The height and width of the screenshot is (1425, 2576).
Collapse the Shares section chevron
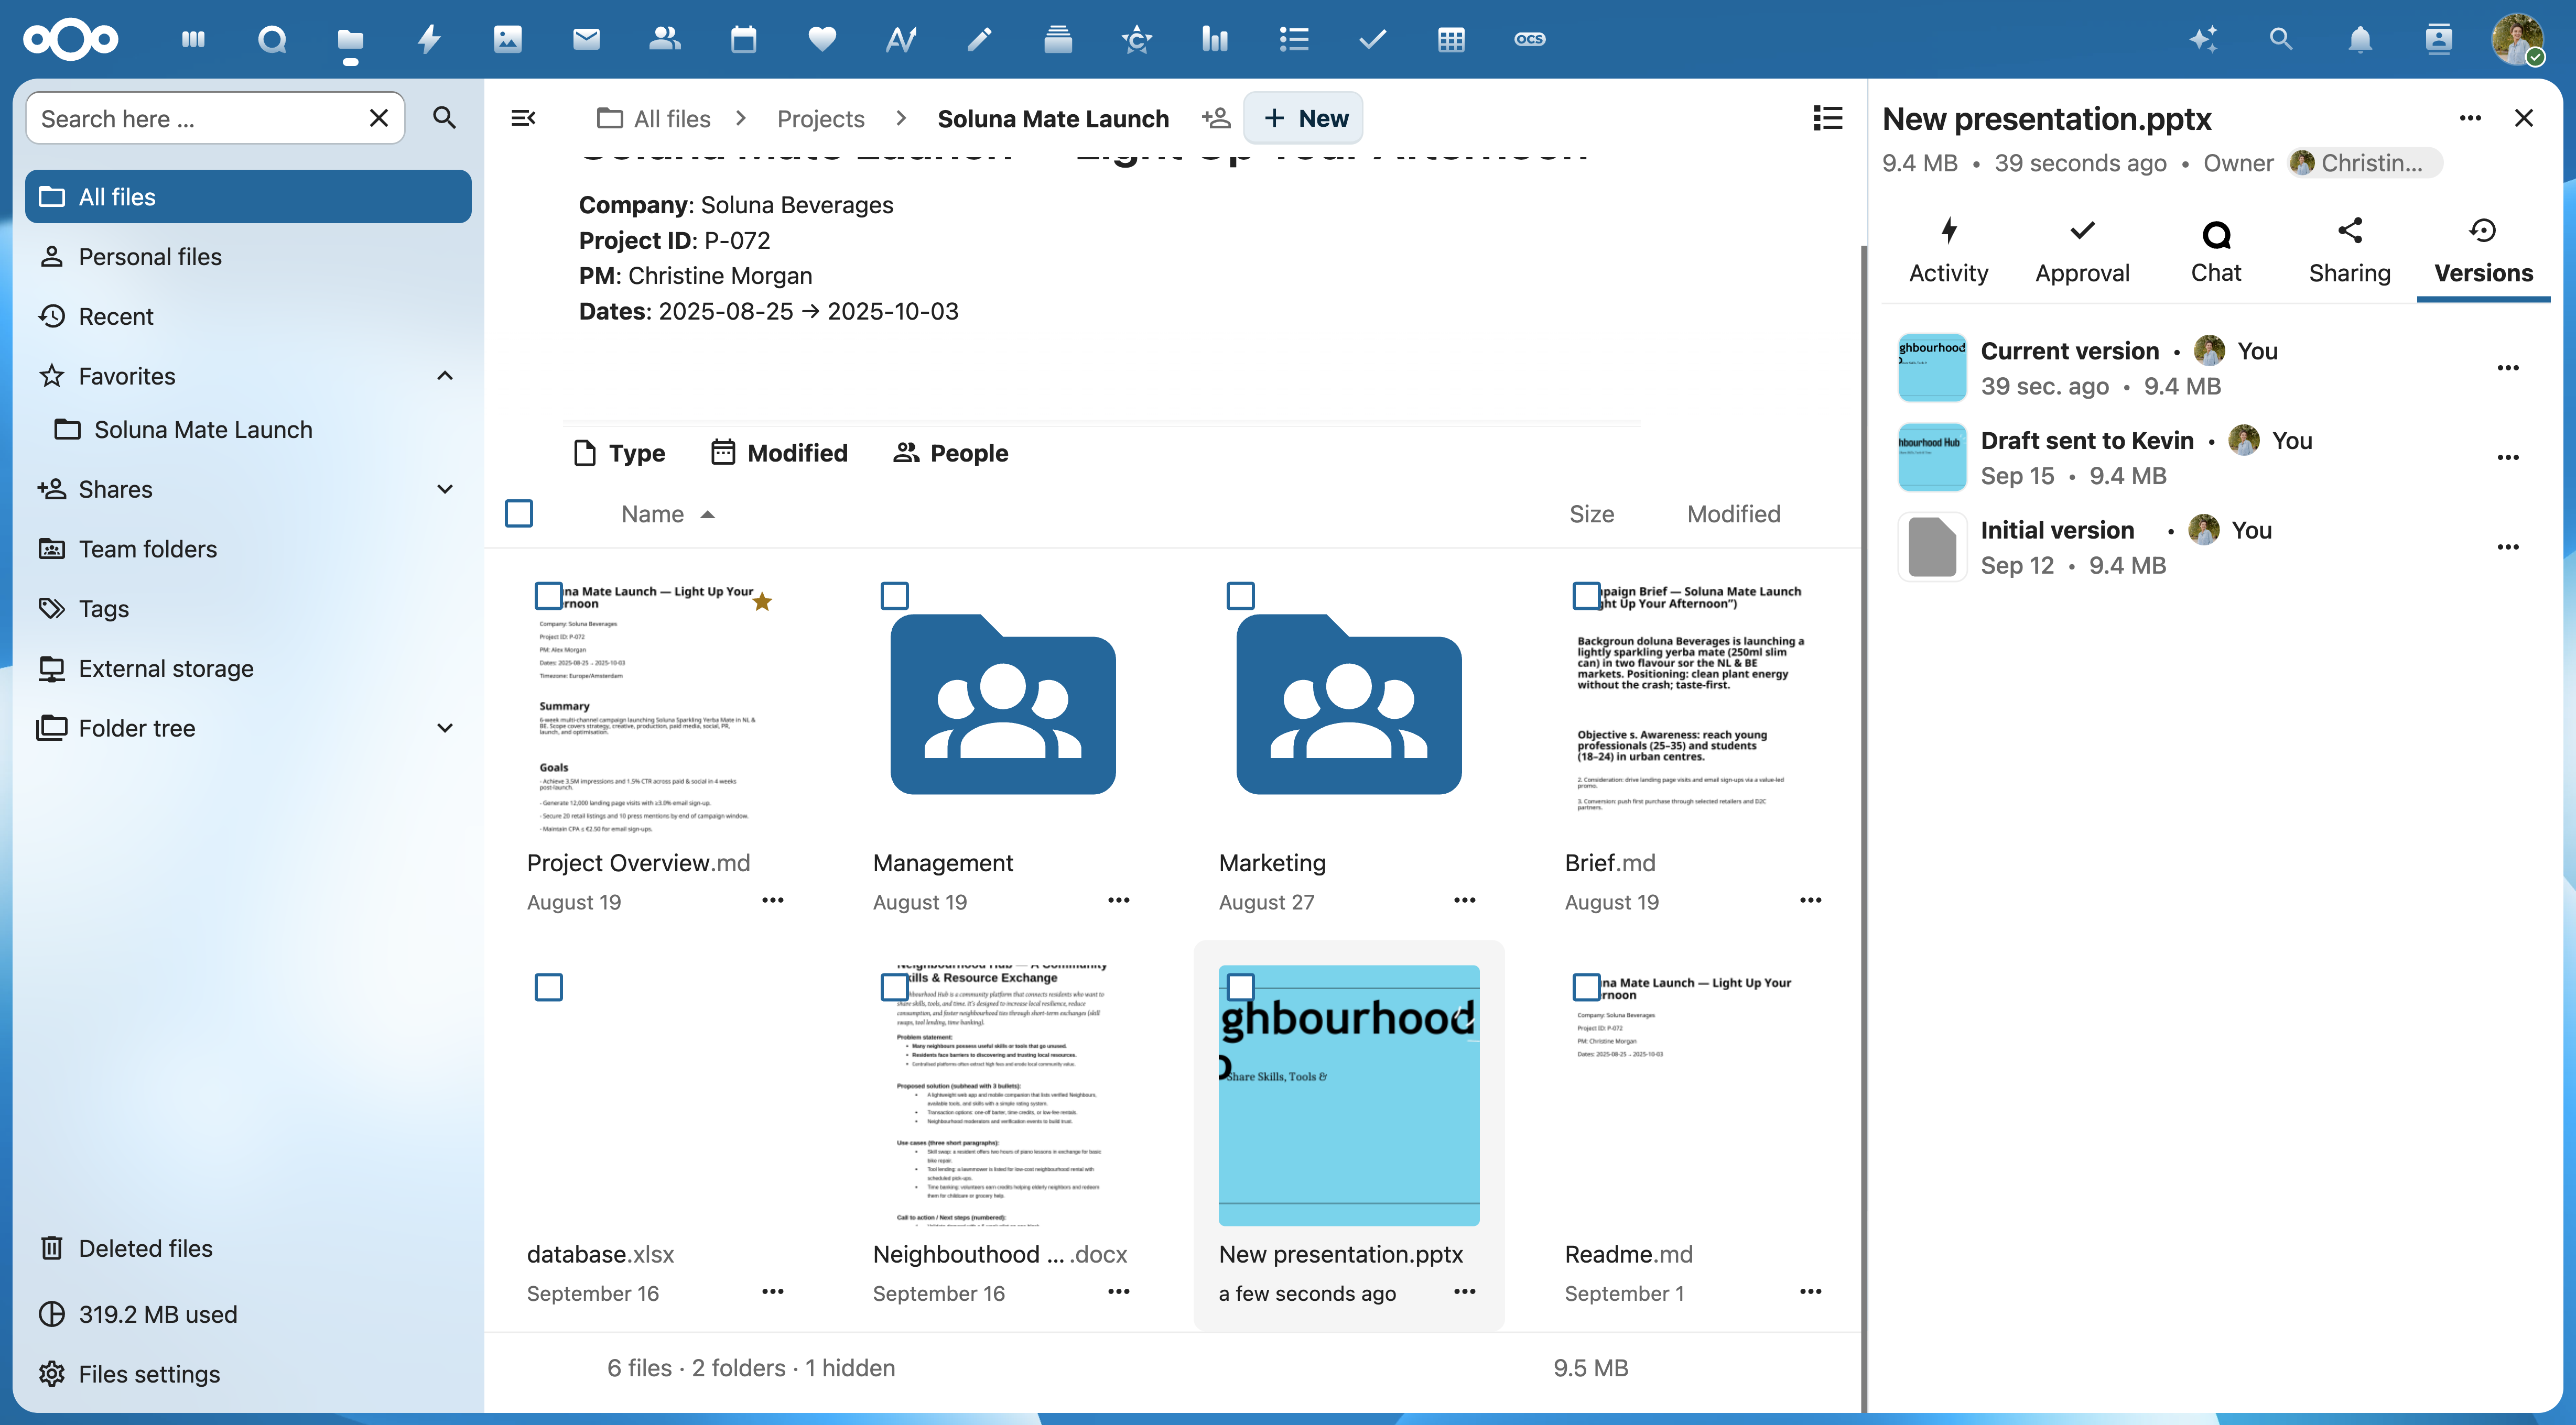(444, 489)
